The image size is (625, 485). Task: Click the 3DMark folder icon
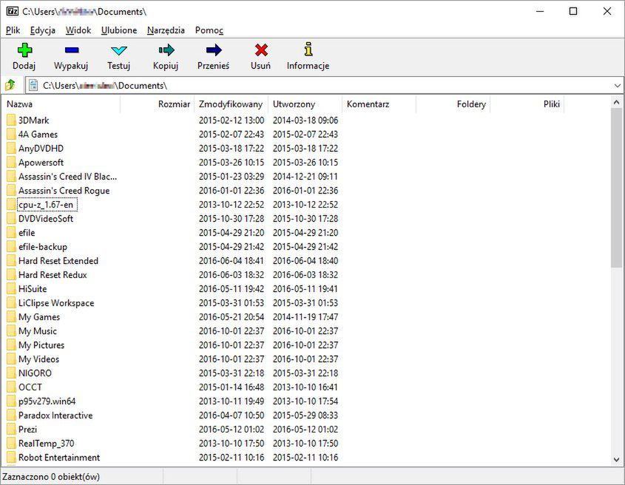(11, 121)
